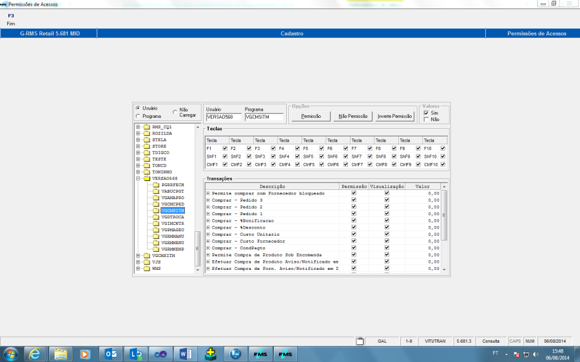Uncheck the ShF5 key checkbox
This screenshot has width=580, height=362.
[322, 157]
